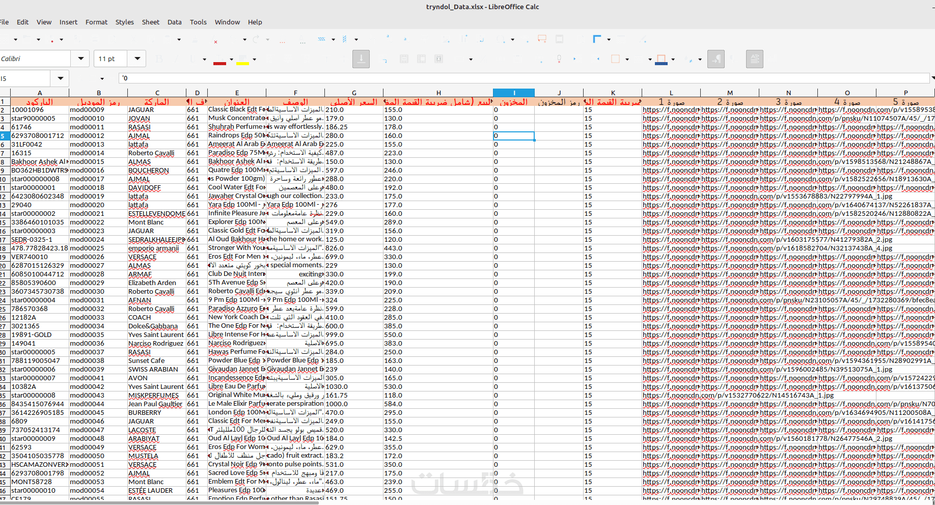
Task: Click the Redo arrow icon
Action: pyautogui.click(x=256, y=39)
